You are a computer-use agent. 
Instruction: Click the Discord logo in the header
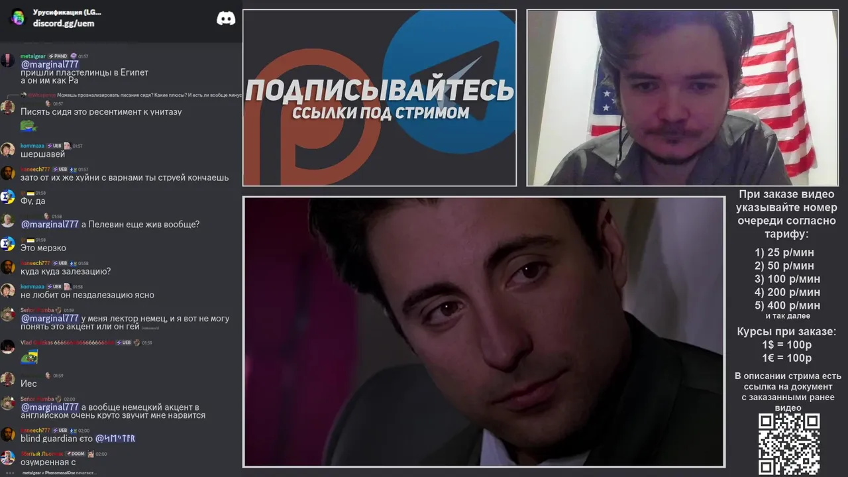click(x=226, y=19)
